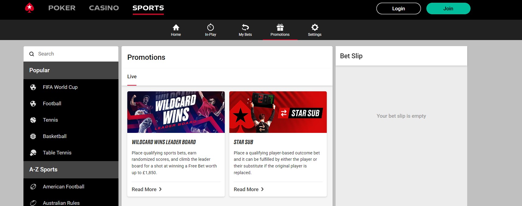Select American Football under A-Z Sports

[71, 187]
